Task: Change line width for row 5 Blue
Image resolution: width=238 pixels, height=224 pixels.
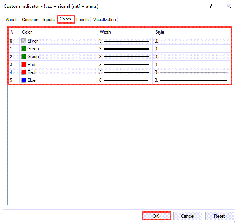Action: pos(125,80)
